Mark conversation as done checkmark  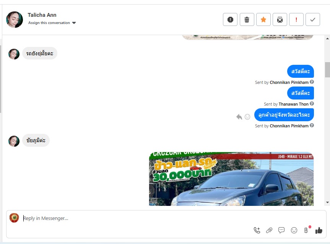click(x=313, y=19)
